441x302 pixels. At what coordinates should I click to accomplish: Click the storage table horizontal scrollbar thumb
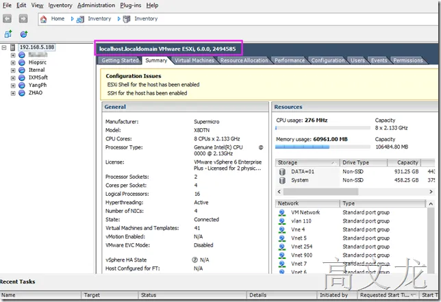(320, 192)
